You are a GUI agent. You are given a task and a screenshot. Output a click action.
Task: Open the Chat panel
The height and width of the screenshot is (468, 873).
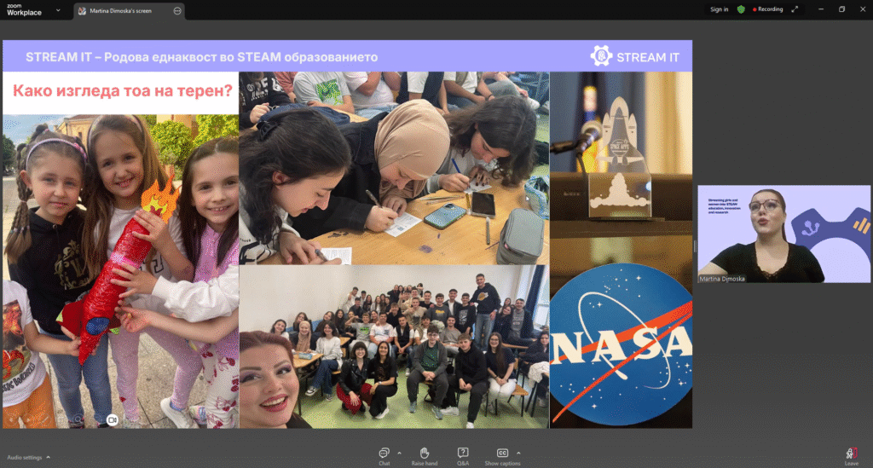[384, 456]
